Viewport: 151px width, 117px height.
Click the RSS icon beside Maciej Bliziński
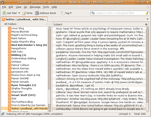(x=9, y=31)
